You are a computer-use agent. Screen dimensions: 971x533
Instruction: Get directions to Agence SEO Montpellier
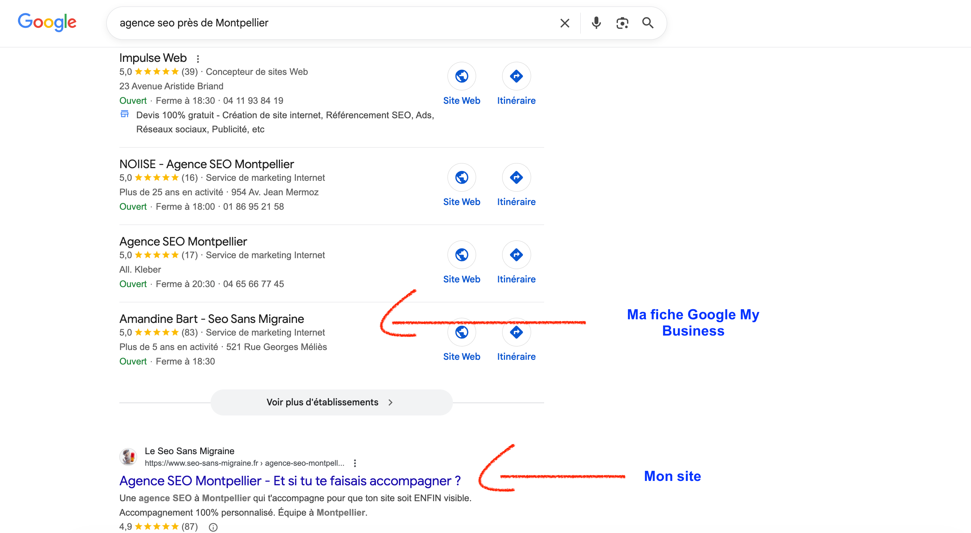pyautogui.click(x=516, y=255)
